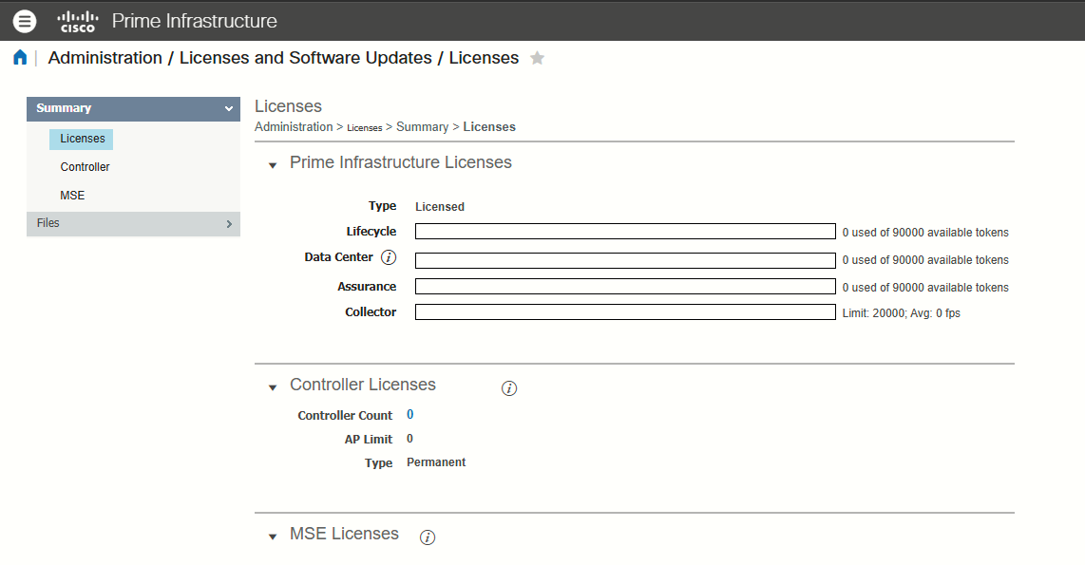Collapse Prime Infrastructure Licenses section

pos(273,165)
